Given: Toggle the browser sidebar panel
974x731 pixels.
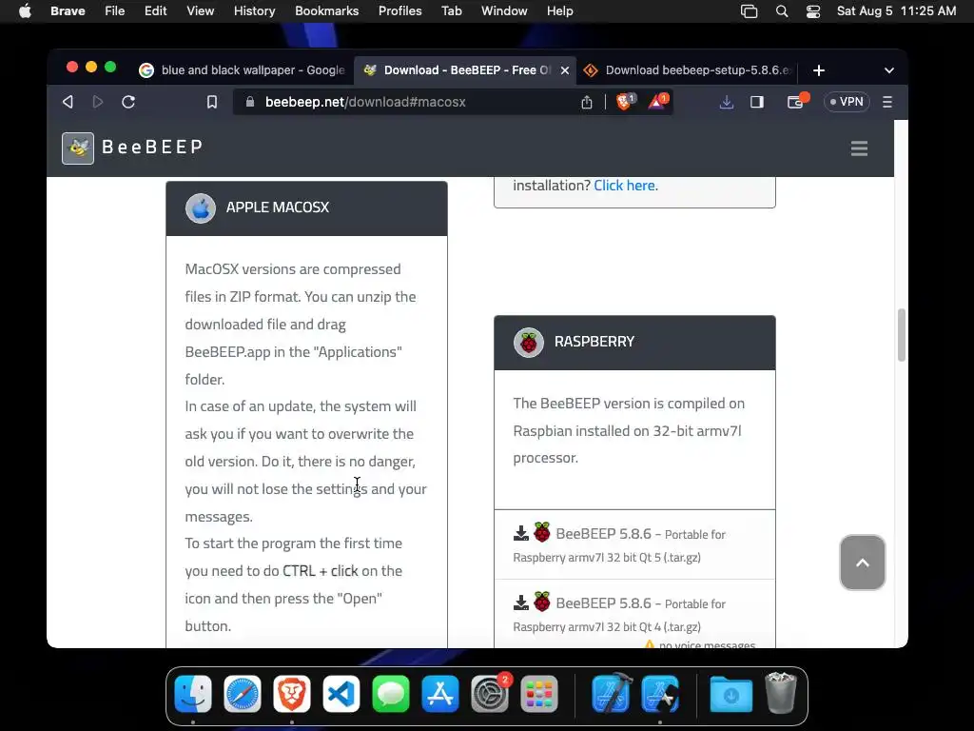Looking at the screenshot, I should click(756, 102).
